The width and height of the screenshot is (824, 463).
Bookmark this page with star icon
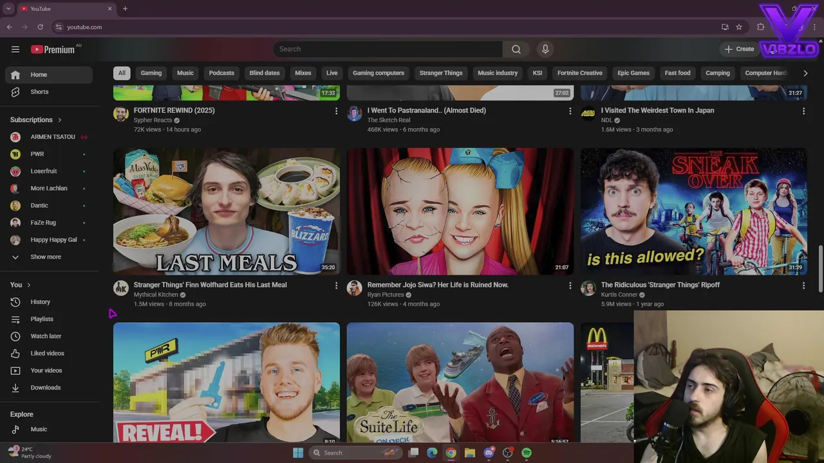[x=739, y=27]
